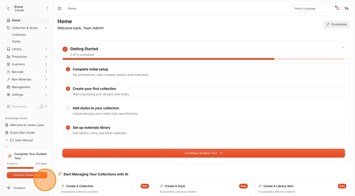The image size is (355, 196).
Task: Toggle the Complete initial setup checkmark
Action: (68, 69)
